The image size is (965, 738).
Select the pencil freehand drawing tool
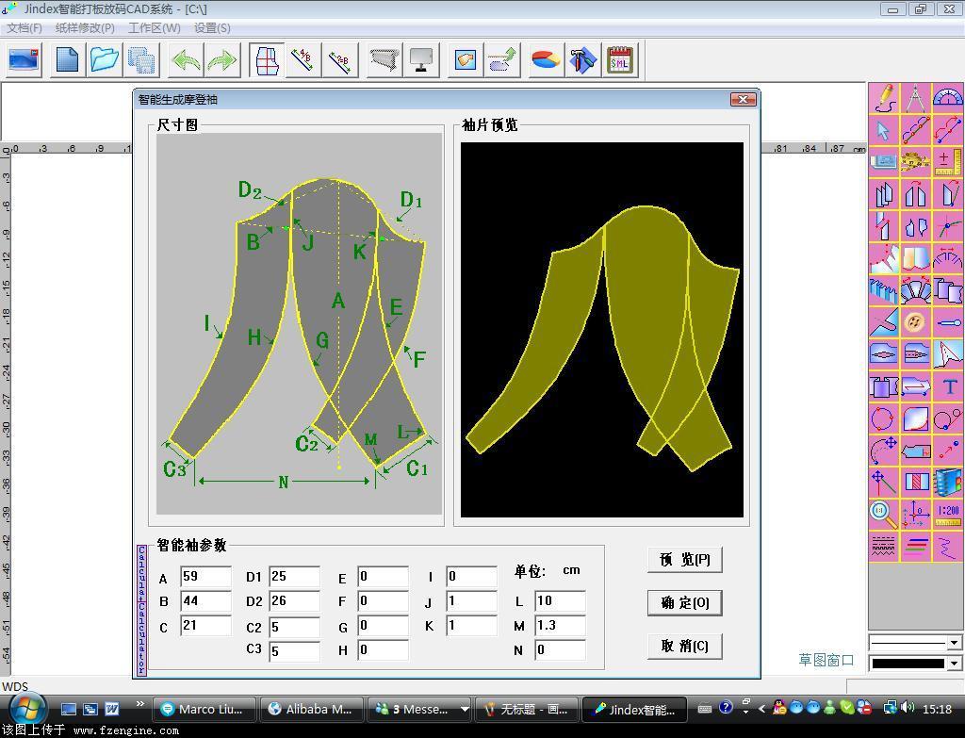tap(884, 98)
